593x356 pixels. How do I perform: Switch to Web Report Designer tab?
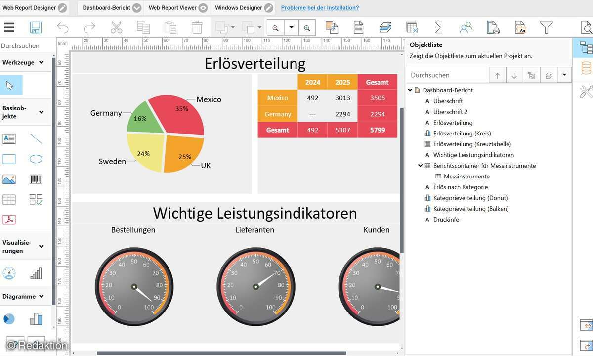35,8
